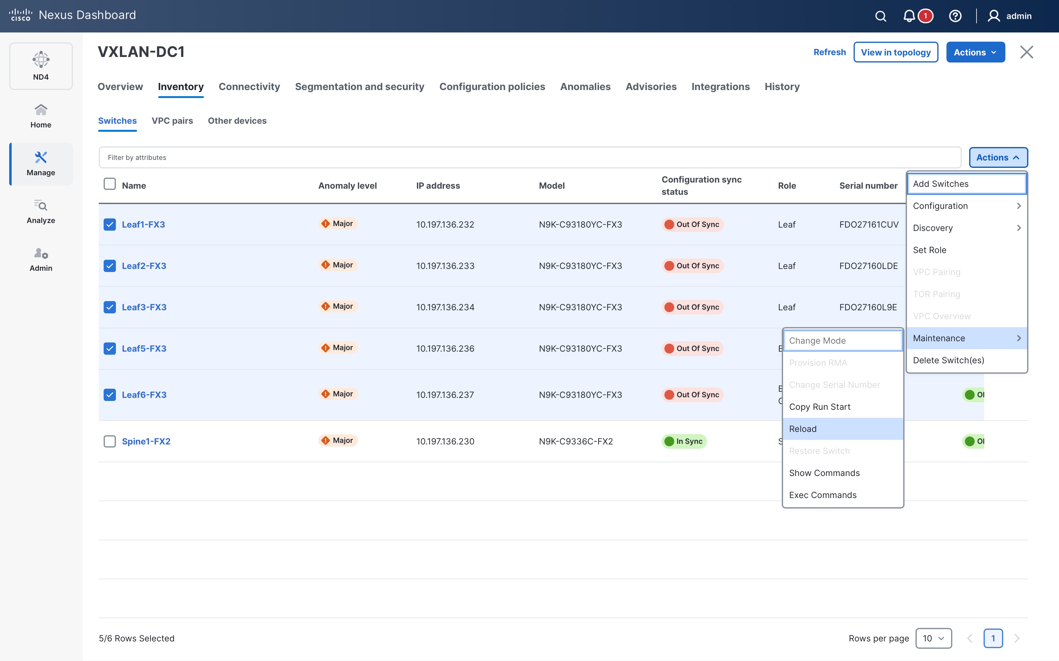This screenshot has width=1059, height=661.
Task: Expand the Maintenance submenu
Action: coord(967,338)
